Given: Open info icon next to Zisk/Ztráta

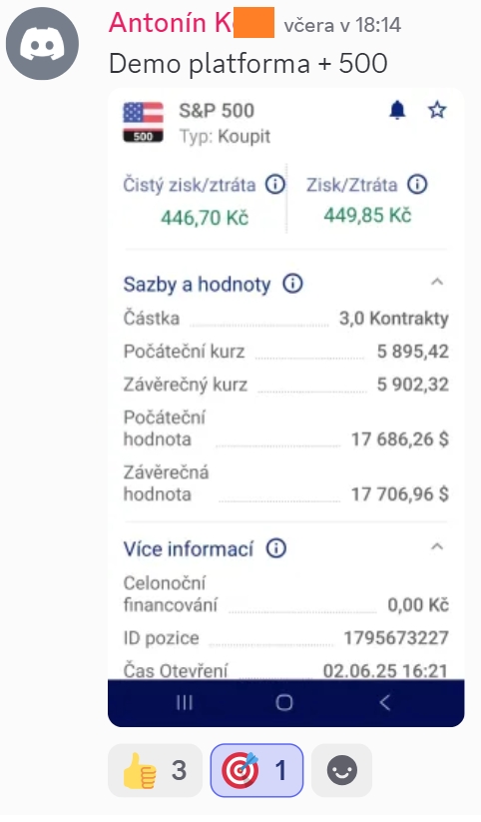Looking at the screenshot, I should tap(417, 184).
